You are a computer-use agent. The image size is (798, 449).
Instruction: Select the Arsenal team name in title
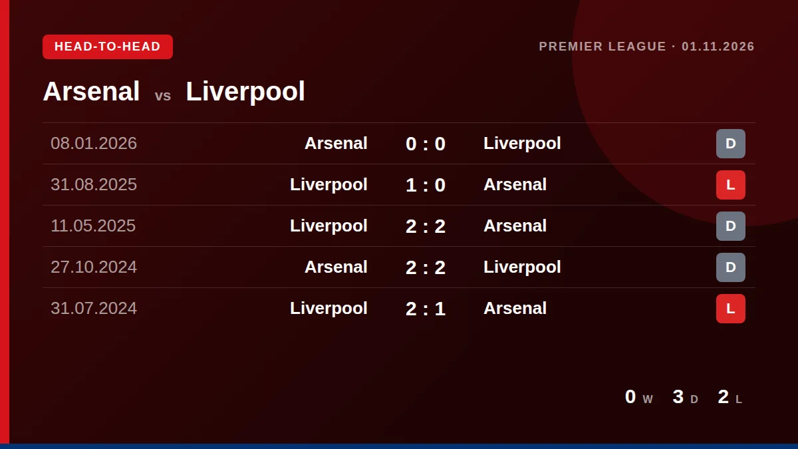(x=91, y=91)
